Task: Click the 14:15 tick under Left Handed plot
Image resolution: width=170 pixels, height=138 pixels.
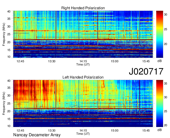Action: 83,130
